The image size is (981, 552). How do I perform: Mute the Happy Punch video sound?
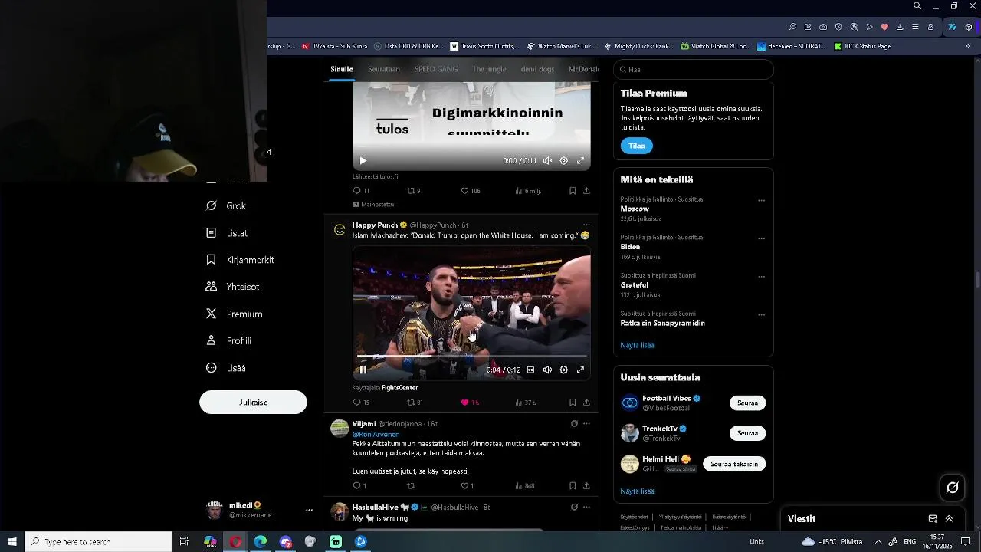[547, 370]
